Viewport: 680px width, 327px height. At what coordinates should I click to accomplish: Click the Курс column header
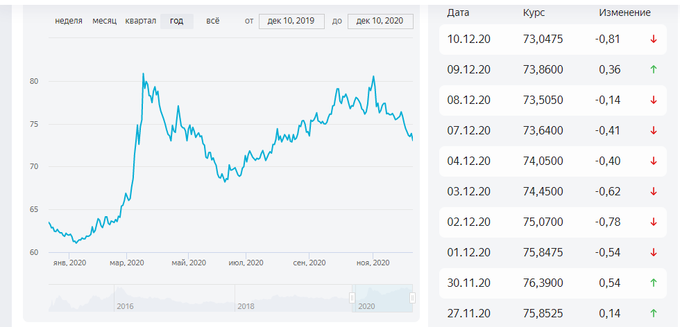pos(533,12)
